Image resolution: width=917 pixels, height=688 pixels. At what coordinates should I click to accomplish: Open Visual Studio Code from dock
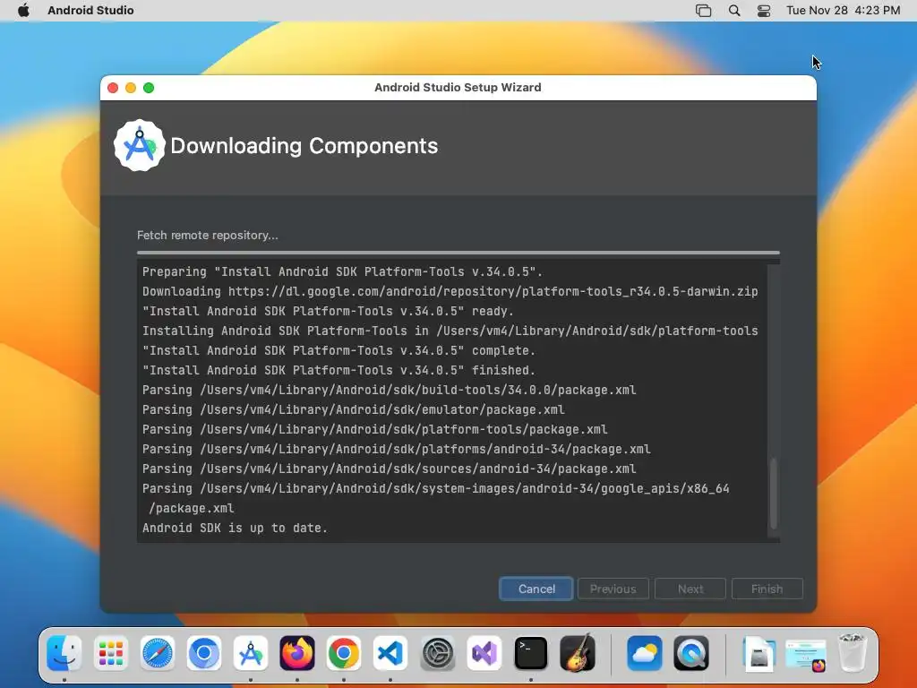[390, 653]
